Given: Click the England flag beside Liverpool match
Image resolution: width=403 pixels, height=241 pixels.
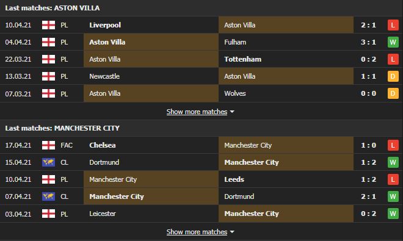Looking at the screenshot, I should [48, 25].
